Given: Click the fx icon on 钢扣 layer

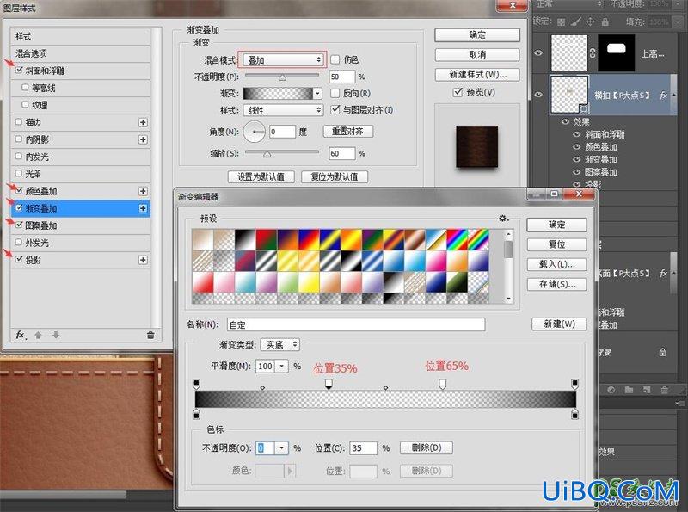Looking at the screenshot, I should pyautogui.click(x=663, y=95).
